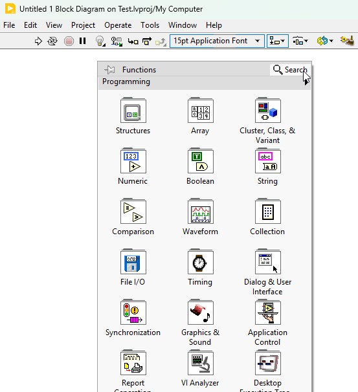358x392 pixels.
Task: Click the Pause button
Action: [83, 41]
